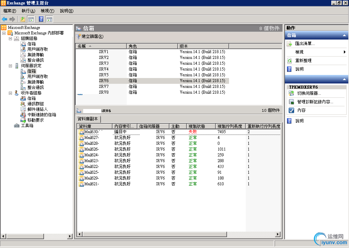Select the Mail626 database copy row
Viewport: 349px width, 248px height.
coord(179,149)
